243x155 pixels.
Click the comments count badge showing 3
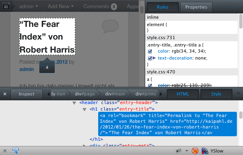(x=114, y=7)
